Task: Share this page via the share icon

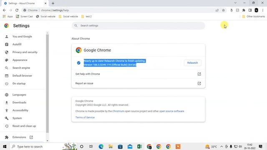Action: click(x=217, y=10)
